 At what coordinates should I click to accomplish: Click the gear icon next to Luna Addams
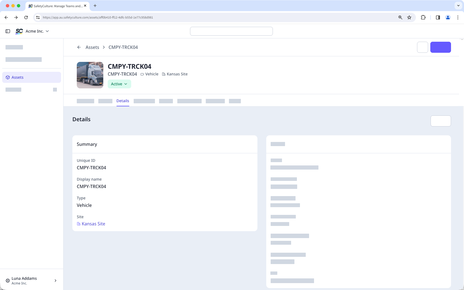8,281
